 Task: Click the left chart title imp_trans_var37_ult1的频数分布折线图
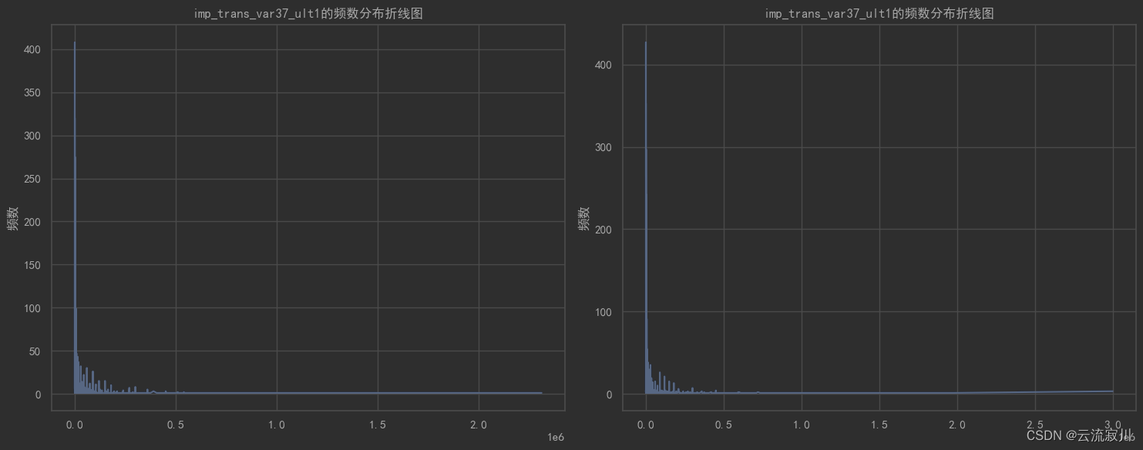click(308, 14)
